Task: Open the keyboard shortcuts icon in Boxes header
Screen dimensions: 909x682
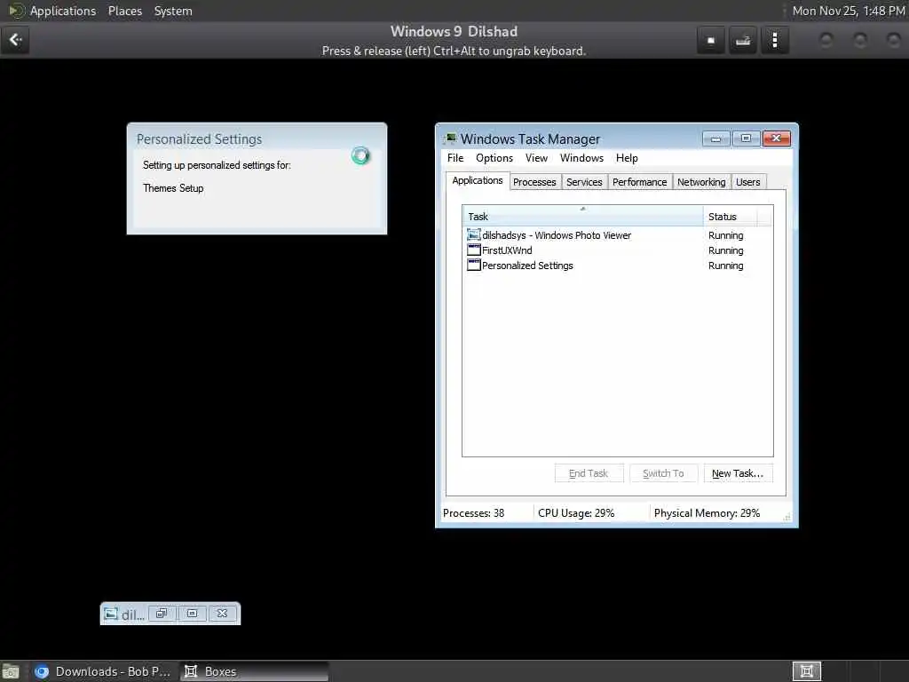Action: click(743, 40)
